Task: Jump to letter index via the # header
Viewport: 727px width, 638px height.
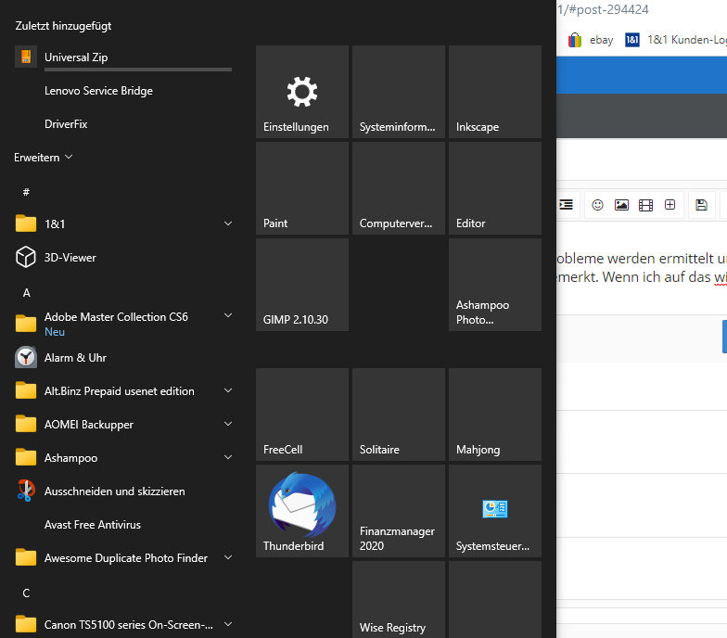Action: [26, 191]
